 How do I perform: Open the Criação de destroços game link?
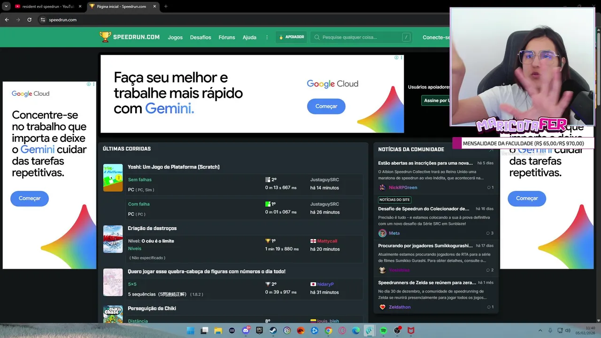(152, 229)
